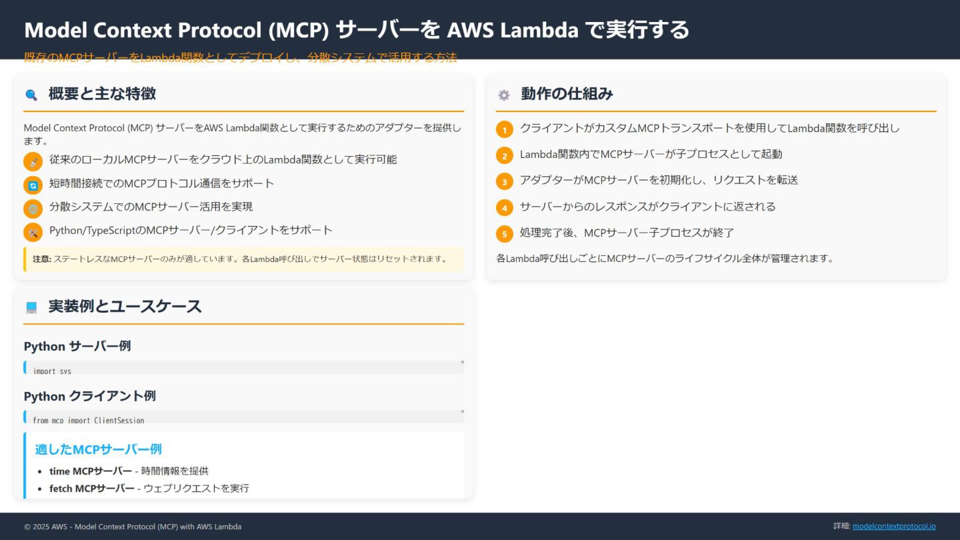Click the yellow 注意 warning note box
The image size is (960, 540).
point(243,259)
